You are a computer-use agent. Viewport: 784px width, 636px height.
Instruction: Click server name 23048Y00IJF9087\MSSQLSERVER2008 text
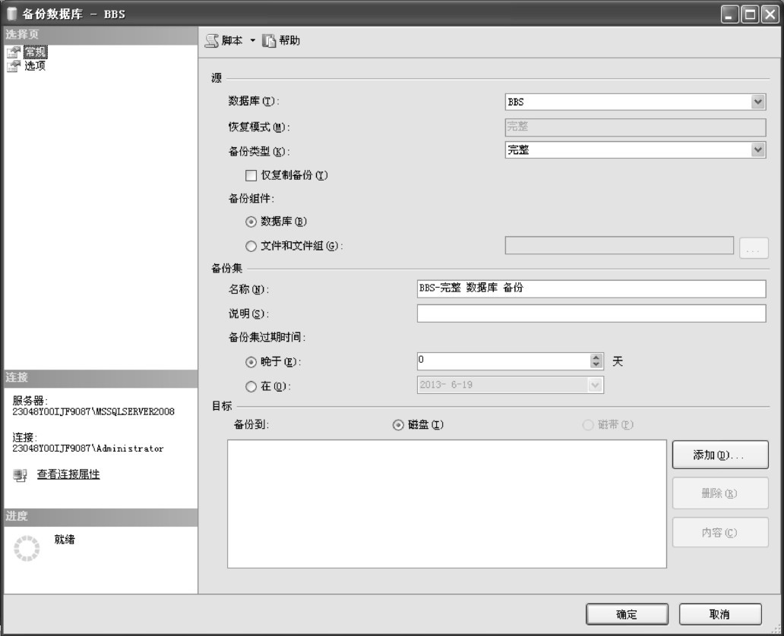[x=93, y=411]
